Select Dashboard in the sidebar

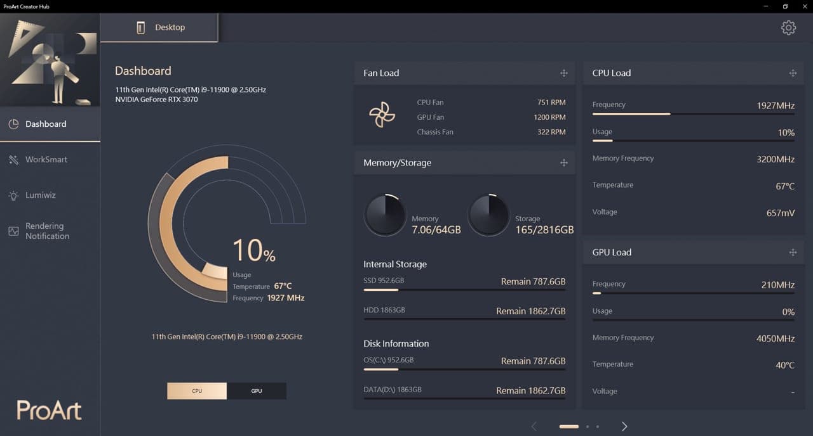50,124
